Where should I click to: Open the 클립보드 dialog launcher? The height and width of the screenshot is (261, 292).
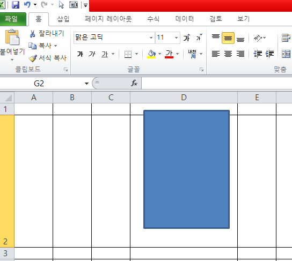(x=65, y=70)
